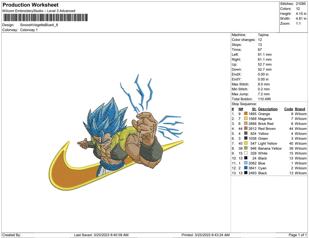Click the Last Saved timestamp in footer
This screenshot has height=238, width=309.
point(101,235)
